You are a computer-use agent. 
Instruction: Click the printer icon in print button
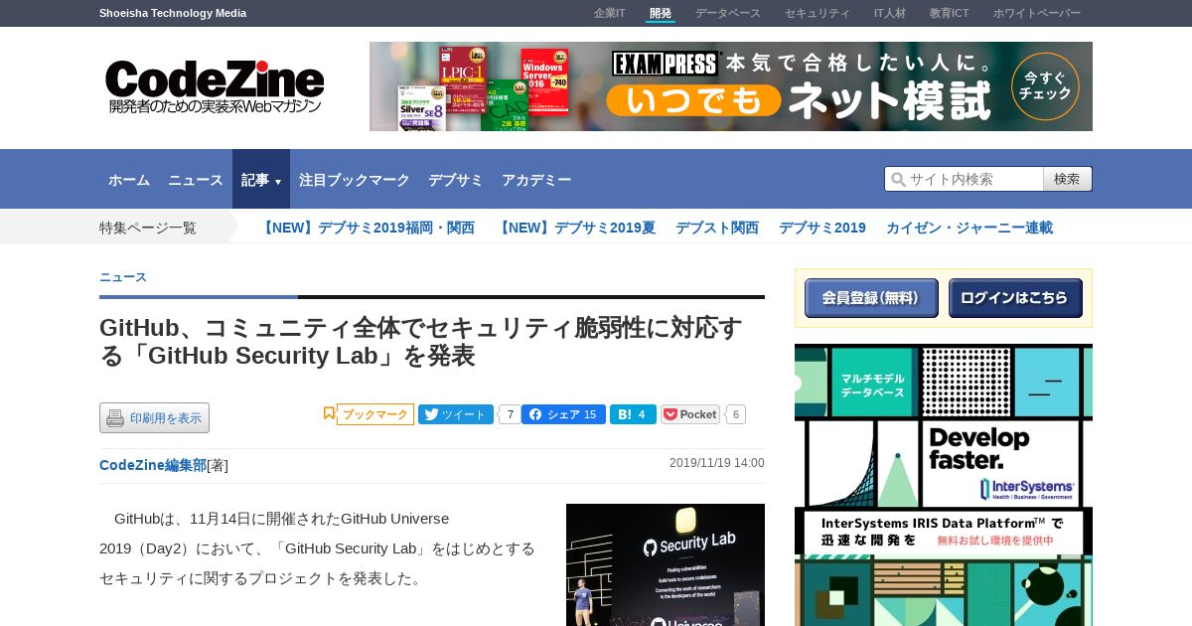pyautogui.click(x=115, y=418)
